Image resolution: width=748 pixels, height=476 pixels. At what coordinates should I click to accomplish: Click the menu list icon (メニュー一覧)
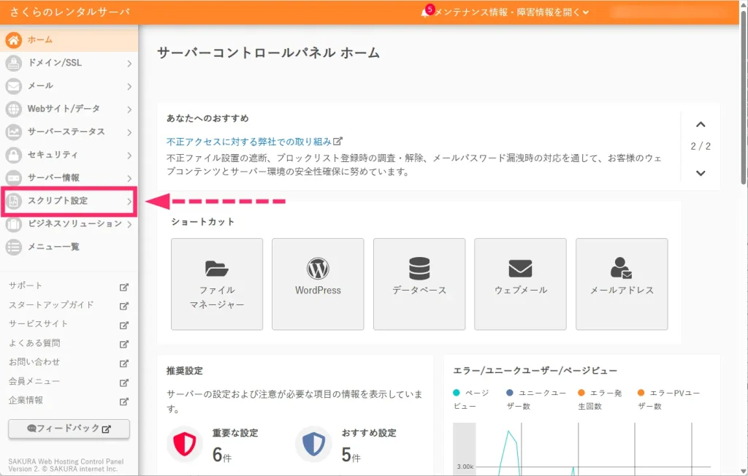[13, 247]
